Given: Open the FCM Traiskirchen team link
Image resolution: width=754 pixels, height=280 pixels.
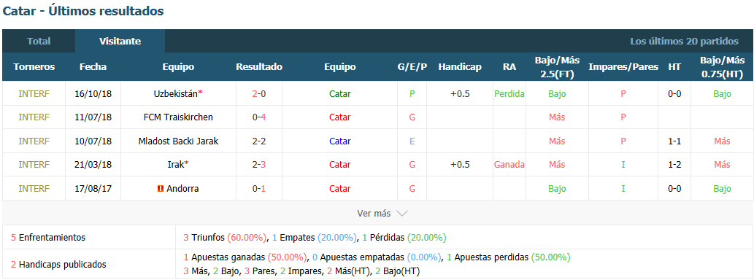Looking at the screenshot, I should click(x=178, y=117).
